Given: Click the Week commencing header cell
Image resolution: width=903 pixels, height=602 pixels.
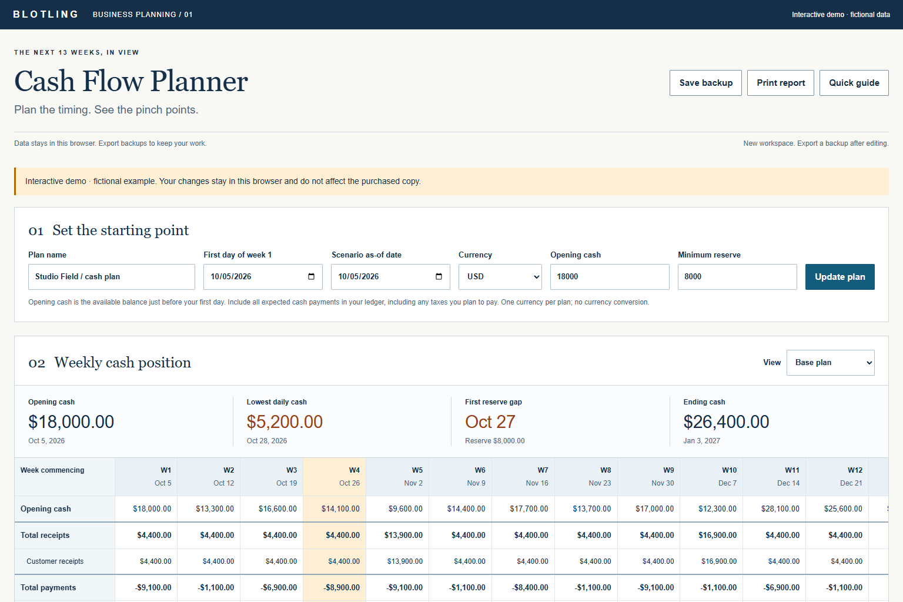Looking at the screenshot, I should coord(65,477).
